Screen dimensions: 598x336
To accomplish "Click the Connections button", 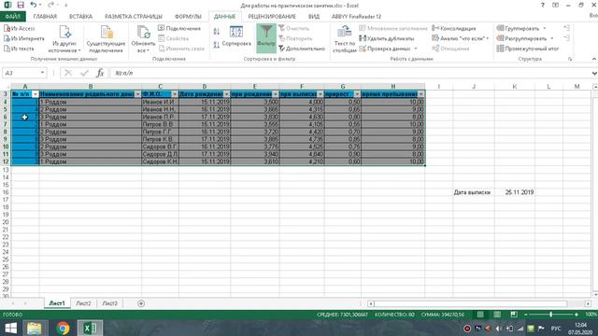I will pyautogui.click(x=178, y=29).
